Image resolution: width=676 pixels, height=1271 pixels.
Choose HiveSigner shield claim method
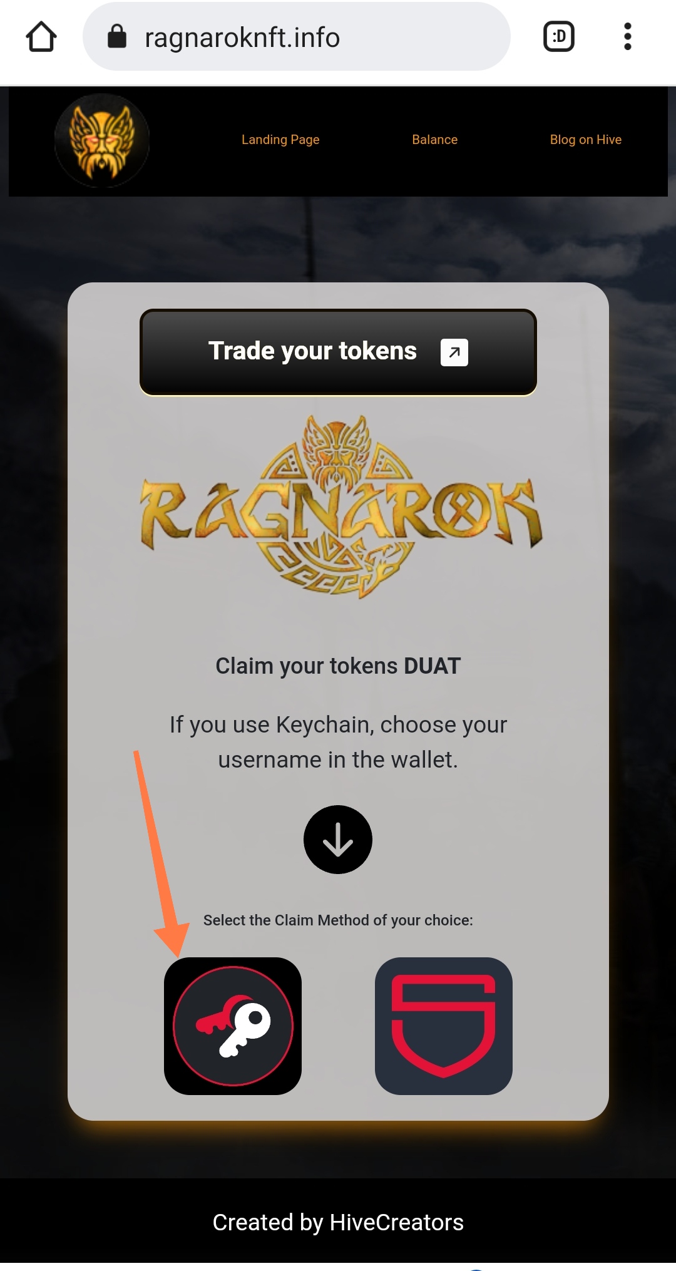point(444,1026)
